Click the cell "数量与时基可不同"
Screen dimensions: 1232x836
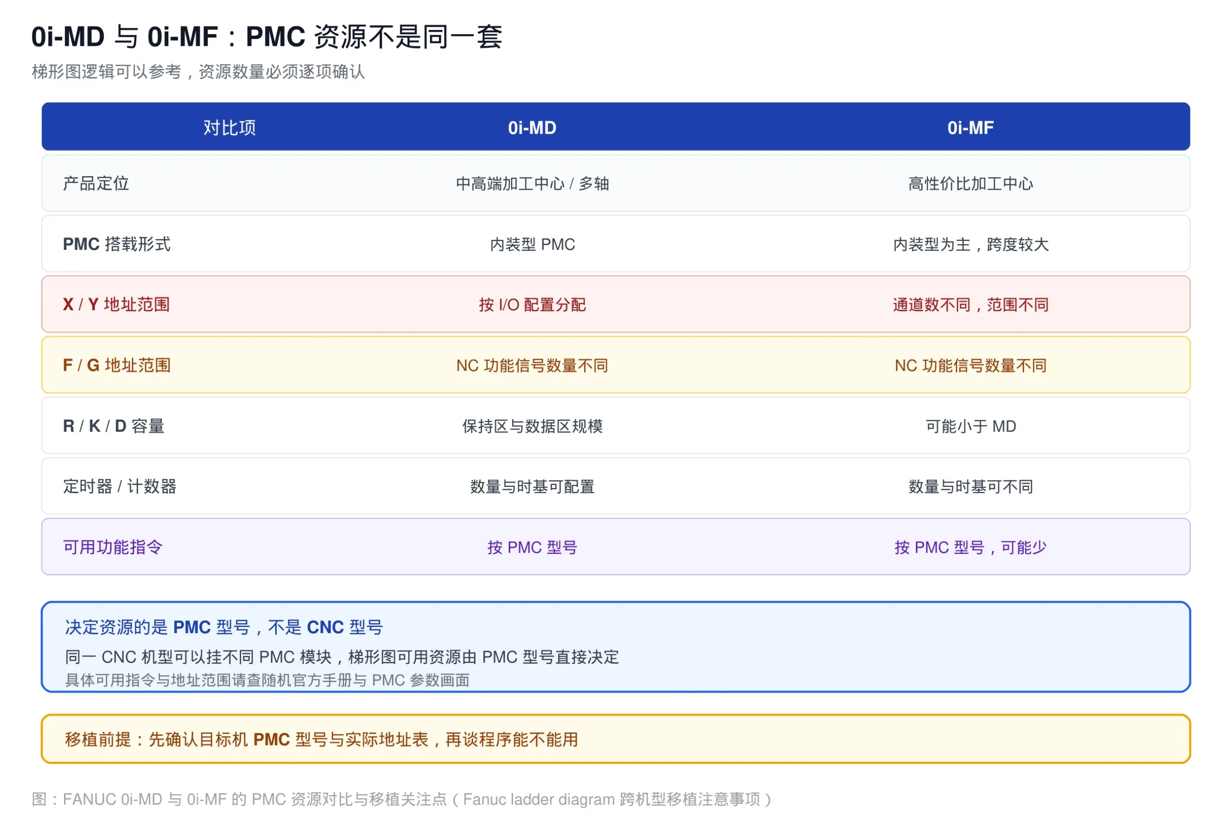point(971,486)
